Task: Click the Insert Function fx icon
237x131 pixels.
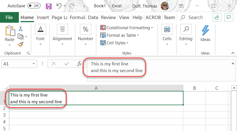Action: click(79, 64)
